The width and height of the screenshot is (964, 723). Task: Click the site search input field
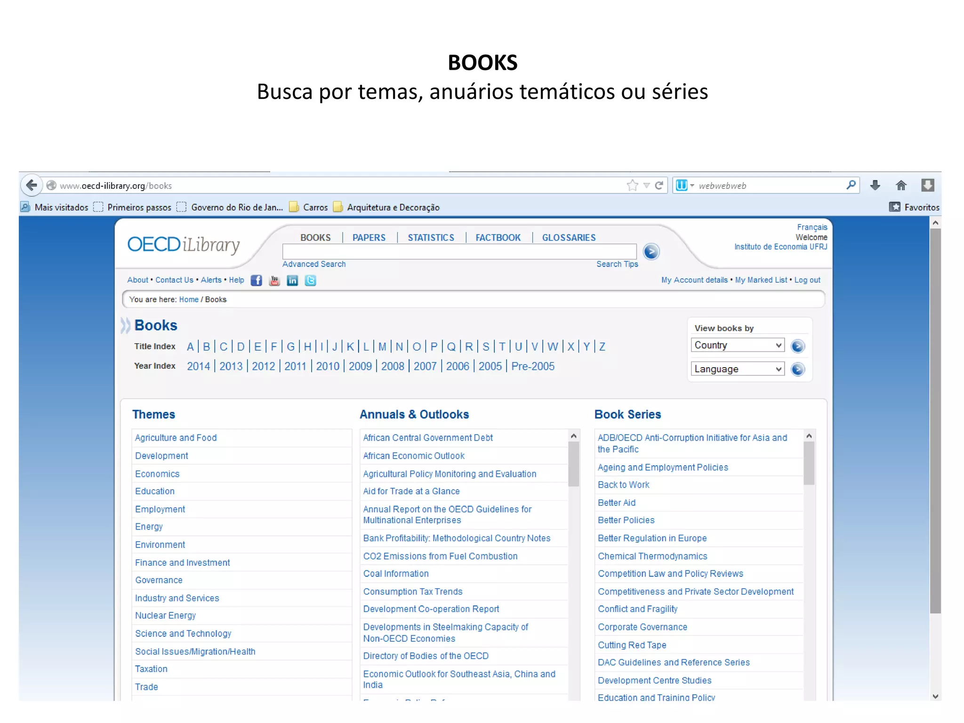click(459, 251)
